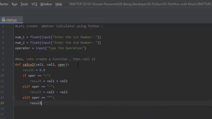The height and width of the screenshot is (119, 212).
Task: Click the def keyword on line 8
Action: pyautogui.click(x=18, y=65)
